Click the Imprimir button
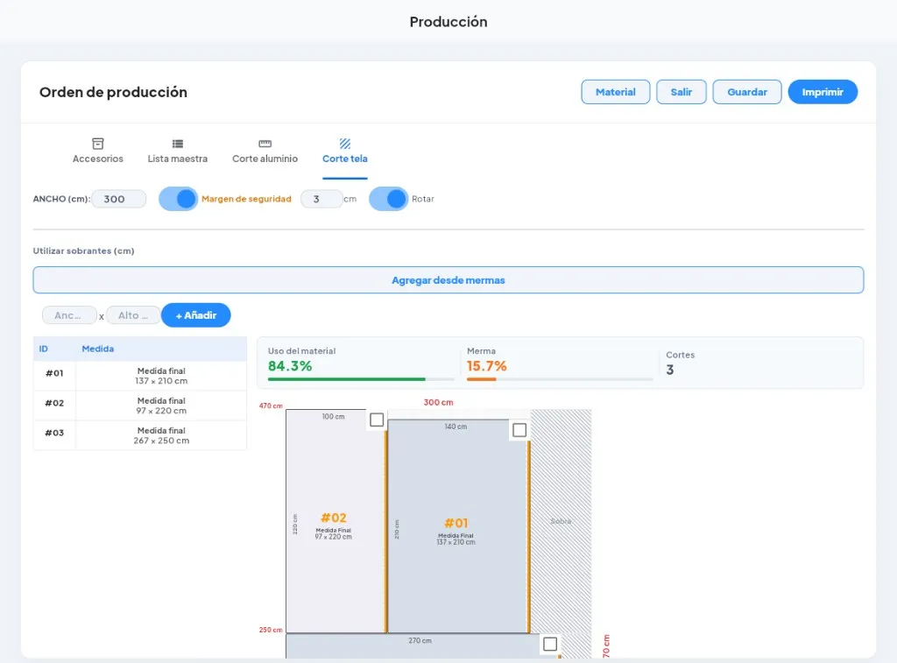The image size is (897, 663). 823,92
